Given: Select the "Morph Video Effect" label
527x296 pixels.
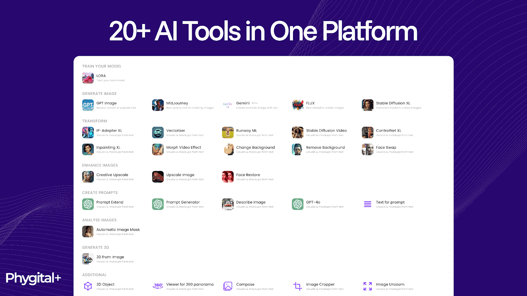Looking at the screenshot, I should (184, 147).
